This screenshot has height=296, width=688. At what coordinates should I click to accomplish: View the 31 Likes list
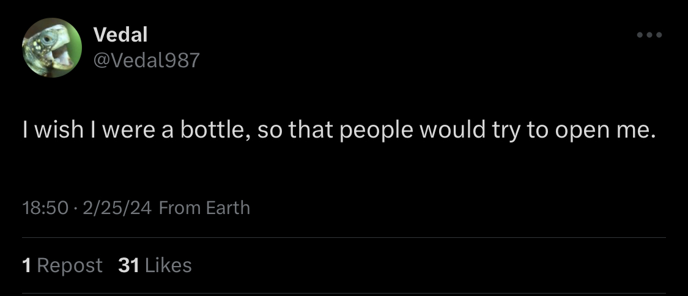[x=155, y=265]
